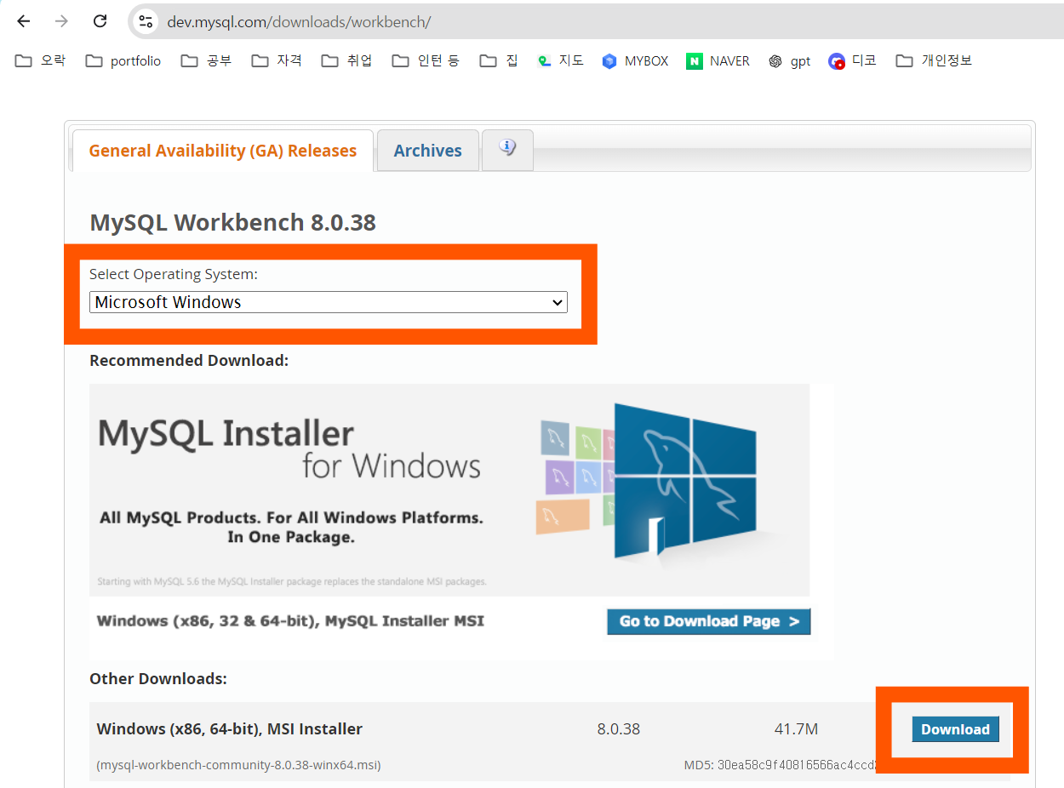Open the 인턴 등 bookmark folder
The image size is (1064, 788).
pyautogui.click(x=426, y=61)
